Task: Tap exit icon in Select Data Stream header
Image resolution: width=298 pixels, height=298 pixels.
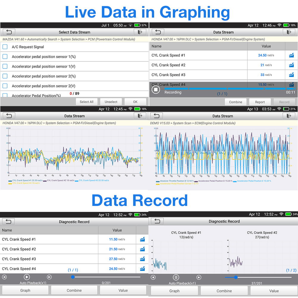Action: tap(140, 32)
